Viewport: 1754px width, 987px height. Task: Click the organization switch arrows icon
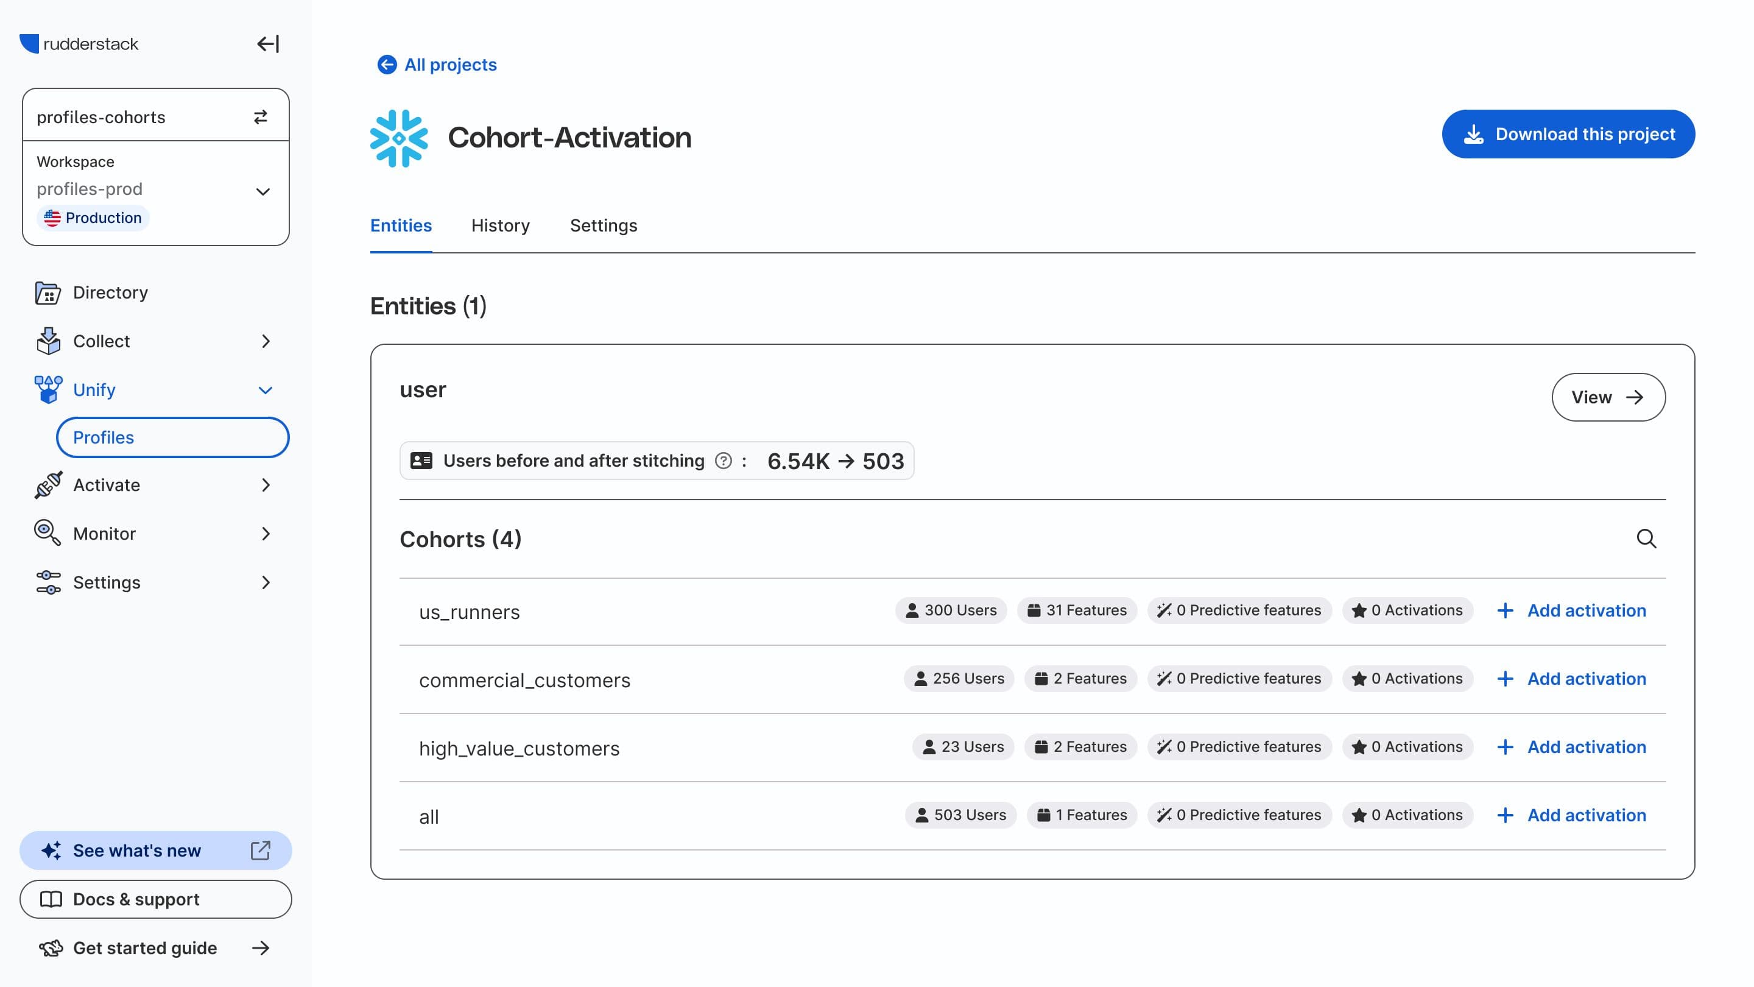(x=260, y=117)
